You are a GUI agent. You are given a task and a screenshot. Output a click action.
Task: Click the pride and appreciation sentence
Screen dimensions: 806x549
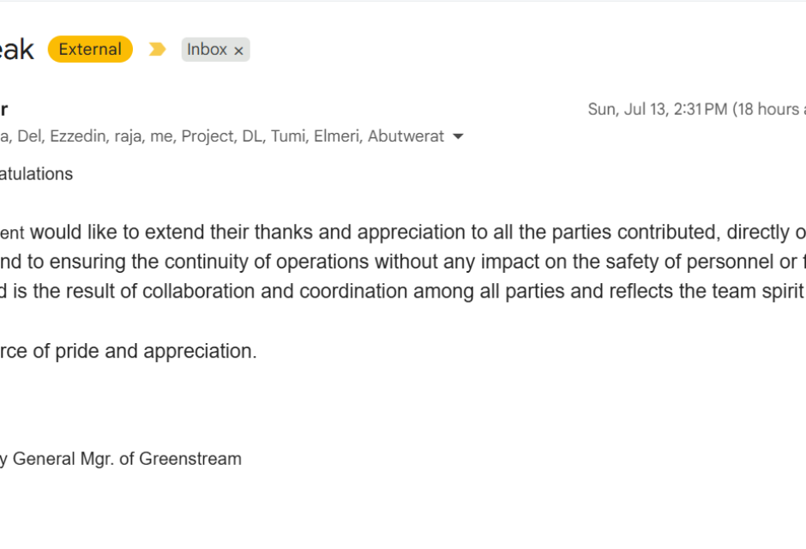tap(128, 351)
